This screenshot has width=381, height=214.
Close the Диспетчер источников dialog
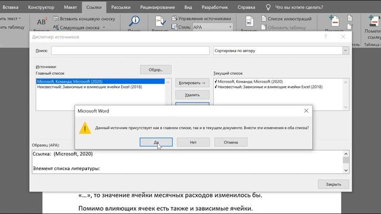pyautogui.click(x=343, y=37)
